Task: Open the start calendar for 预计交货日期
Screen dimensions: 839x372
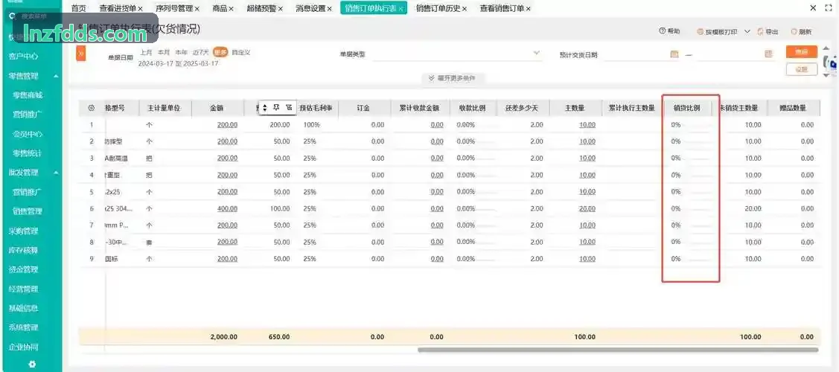Action: (x=674, y=54)
